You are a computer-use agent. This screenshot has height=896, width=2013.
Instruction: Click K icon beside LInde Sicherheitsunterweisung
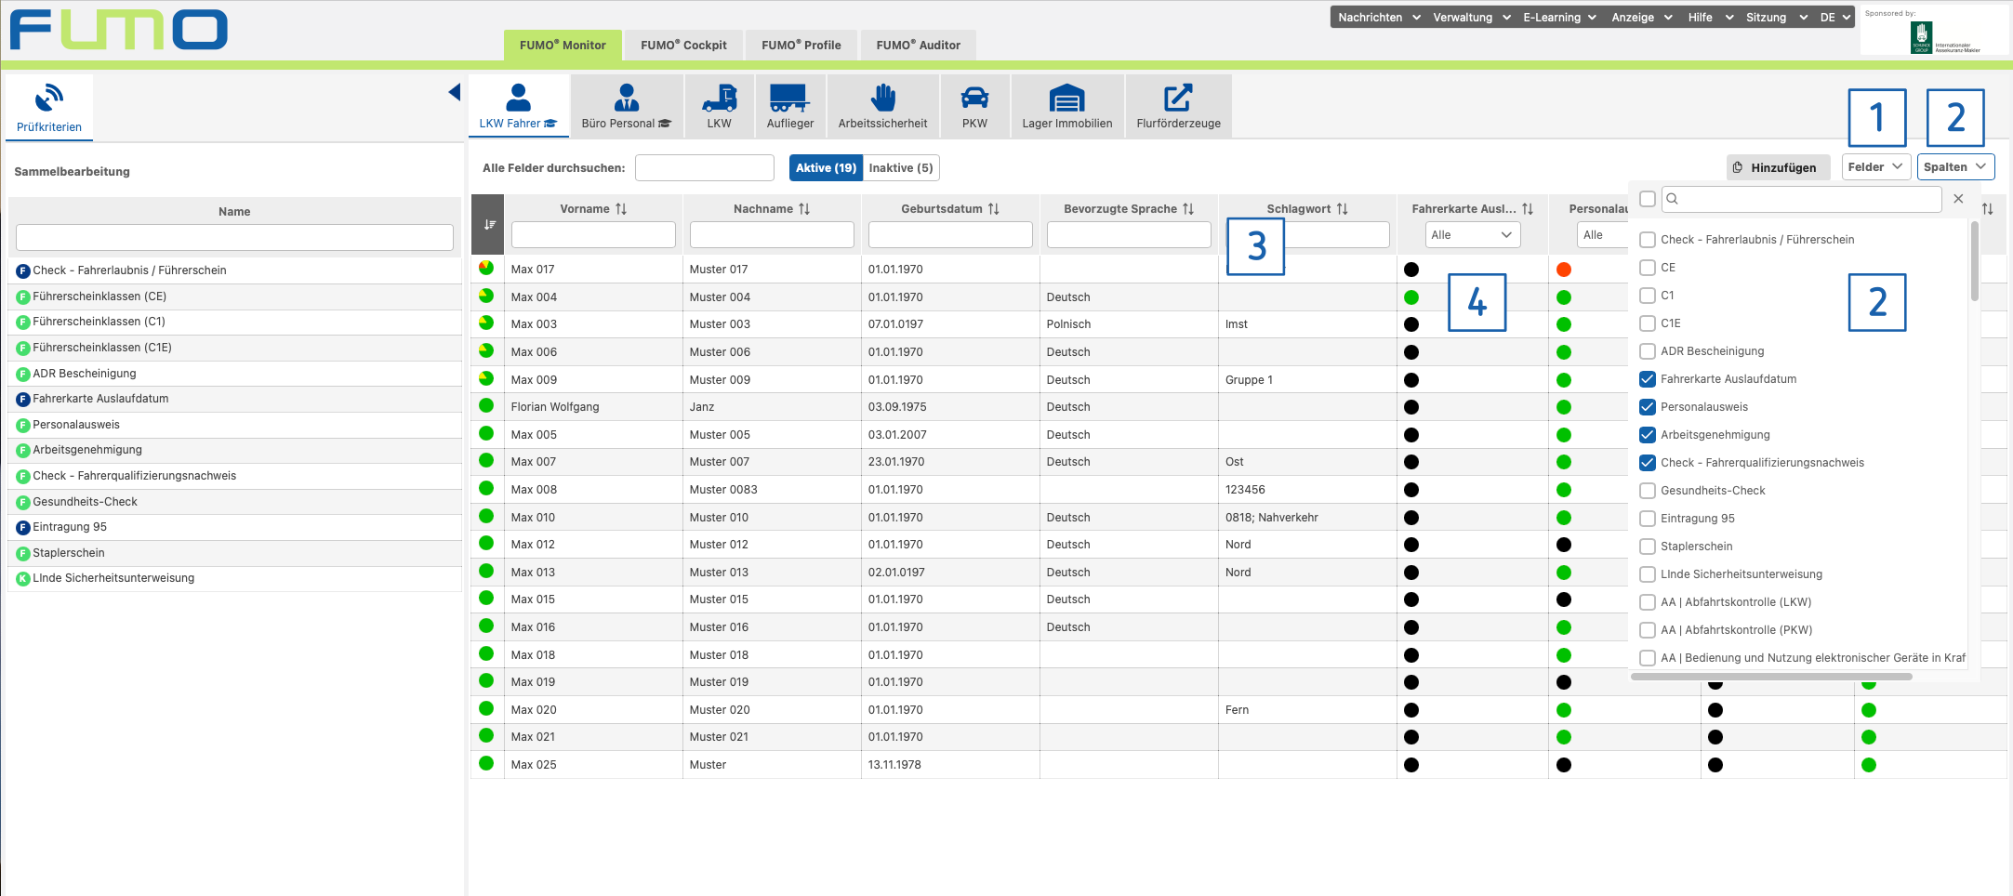(23, 578)
